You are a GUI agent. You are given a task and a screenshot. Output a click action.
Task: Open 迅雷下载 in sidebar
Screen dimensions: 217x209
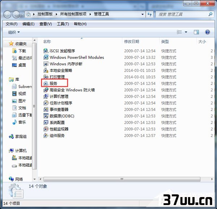click(22, 115)
